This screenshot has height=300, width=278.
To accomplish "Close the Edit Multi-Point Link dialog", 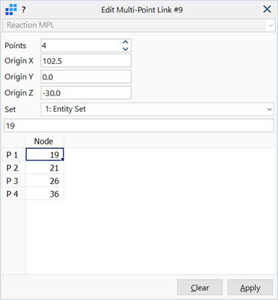I will [267, 9].
